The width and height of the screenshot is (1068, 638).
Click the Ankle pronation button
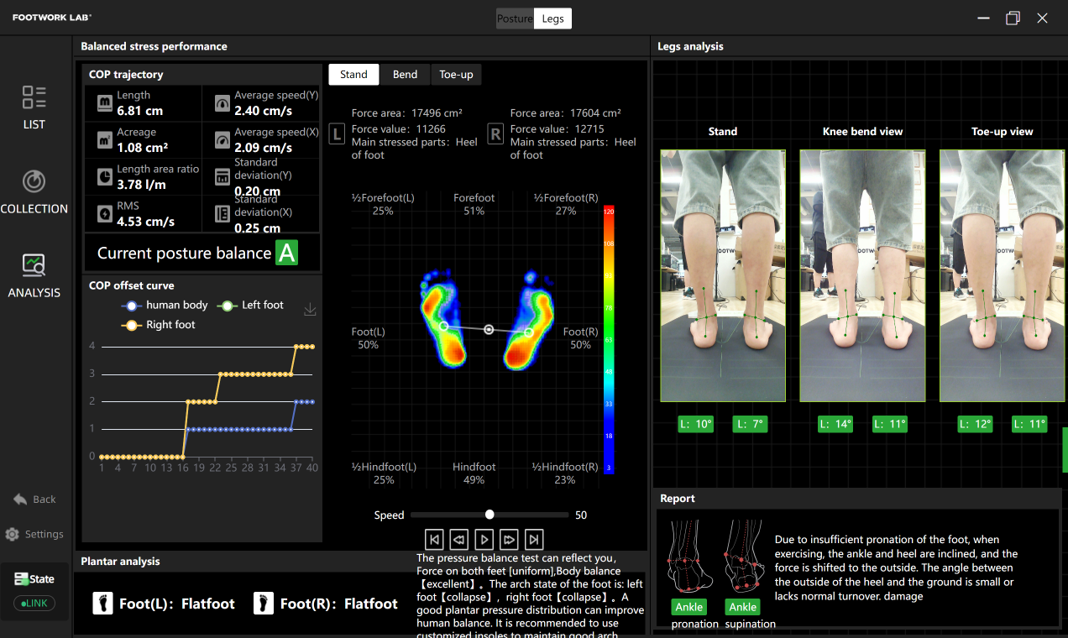[x=688, y=607]
